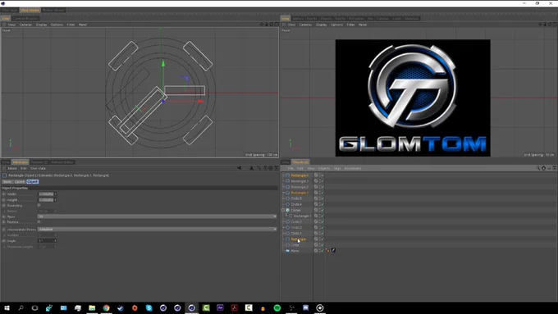Click maximize-view icon in left viewport header
This screenshot has width=558, height=314.
point(277,25)
